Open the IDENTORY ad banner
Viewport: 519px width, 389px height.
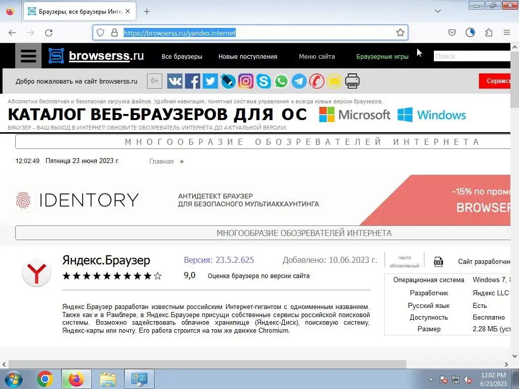click(263, 200)
